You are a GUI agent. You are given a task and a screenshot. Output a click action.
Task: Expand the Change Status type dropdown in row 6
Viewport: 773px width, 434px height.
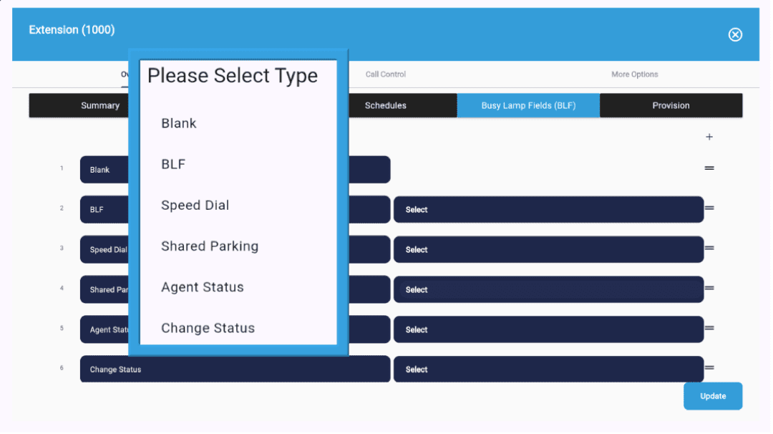pyautogui.click(x=235, y=370)
